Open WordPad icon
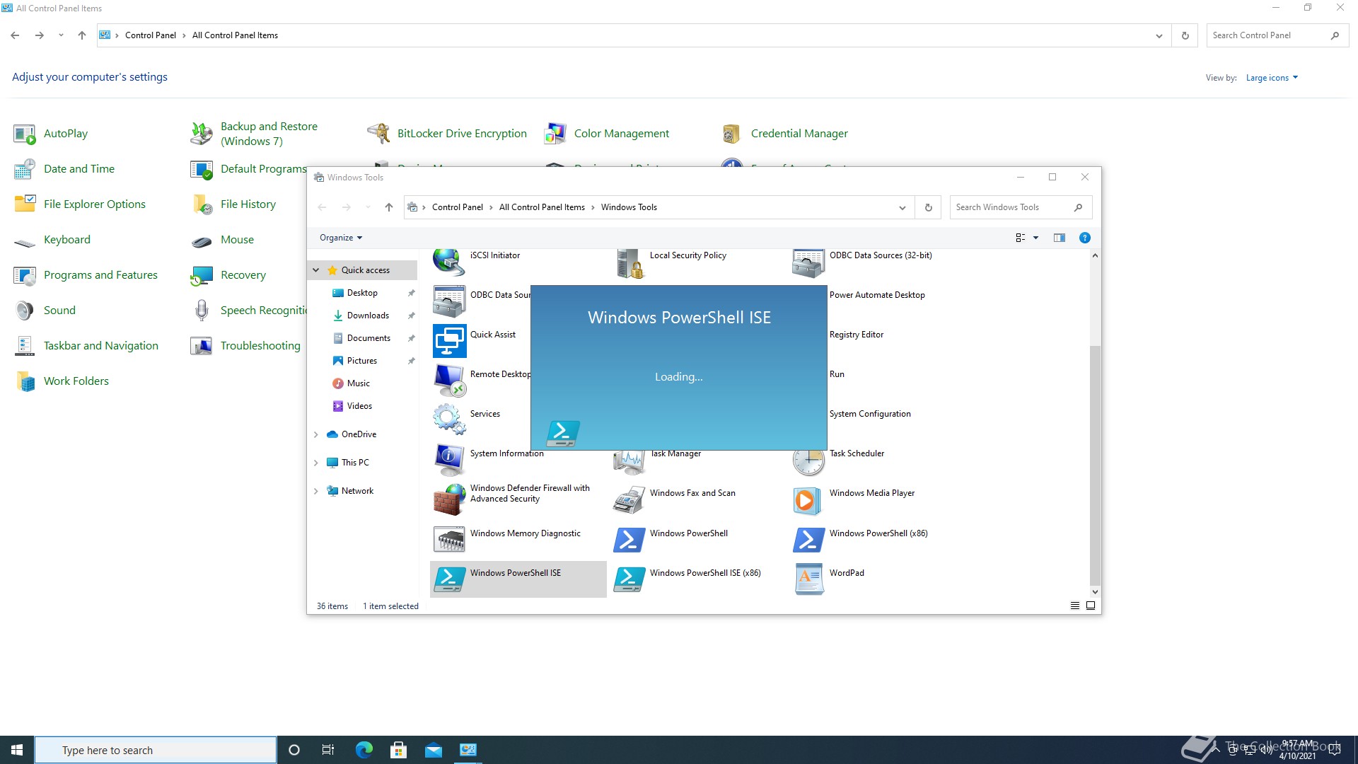The image size is (1358, 764). (808, 579)
